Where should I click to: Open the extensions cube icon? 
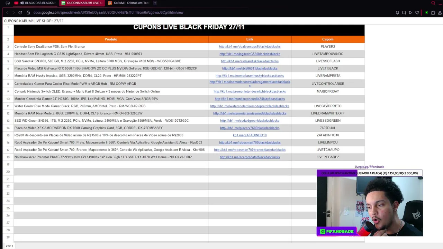tap(433, 12)
